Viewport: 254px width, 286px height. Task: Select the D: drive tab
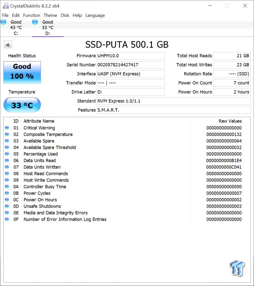tap(48, 28)
